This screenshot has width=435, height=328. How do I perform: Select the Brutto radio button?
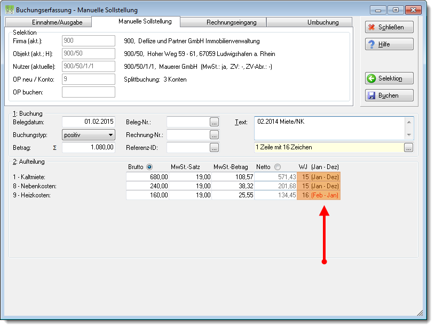pyautogui.click(x=149, y=167)
